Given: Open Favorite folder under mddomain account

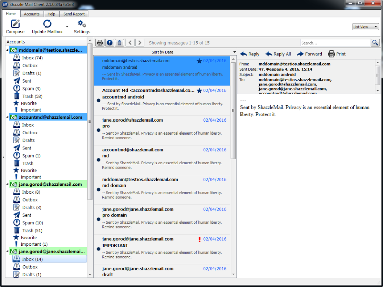Looking at the screenshot, I should (25, 103).
